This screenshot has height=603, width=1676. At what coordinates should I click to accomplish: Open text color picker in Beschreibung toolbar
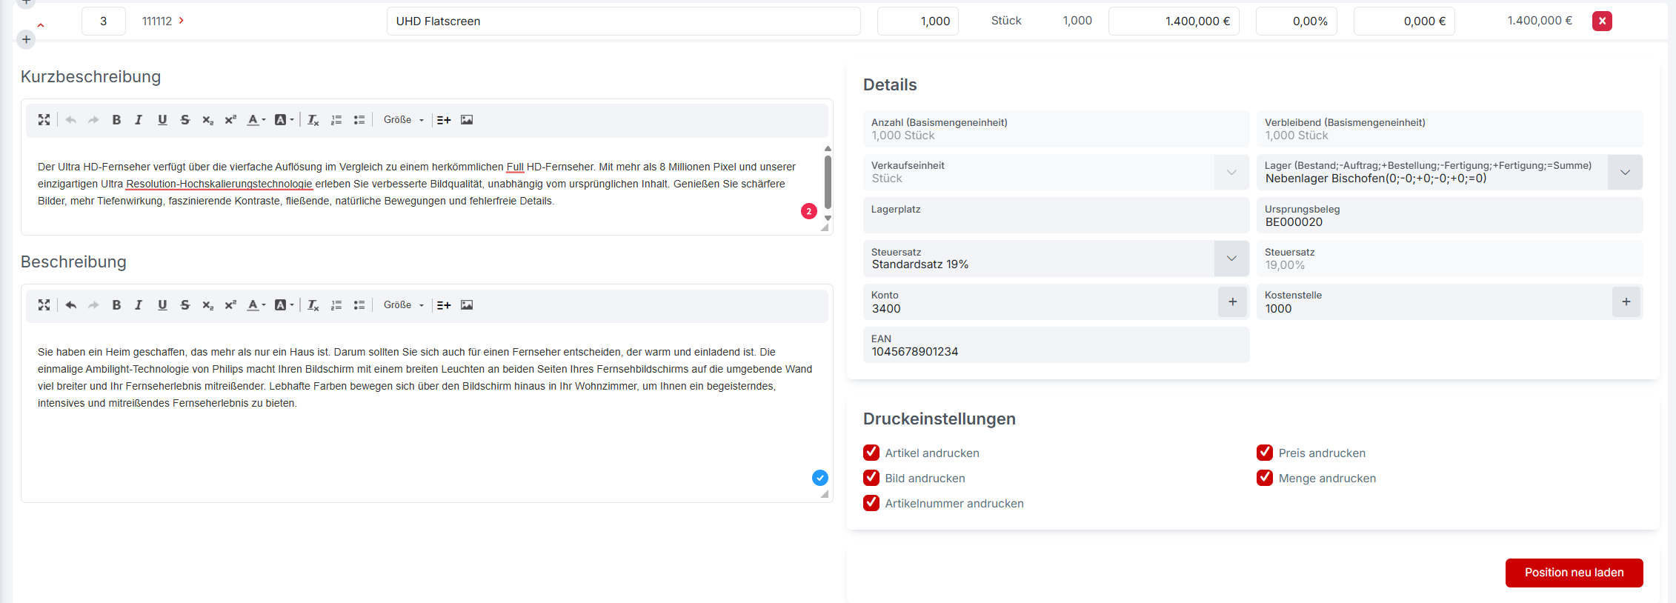click(x=256, y=305)
